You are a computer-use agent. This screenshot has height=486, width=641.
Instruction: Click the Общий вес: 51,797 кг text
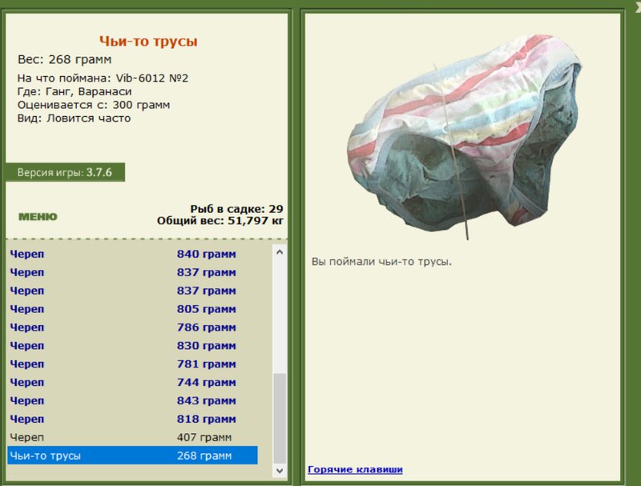point(220,221)
